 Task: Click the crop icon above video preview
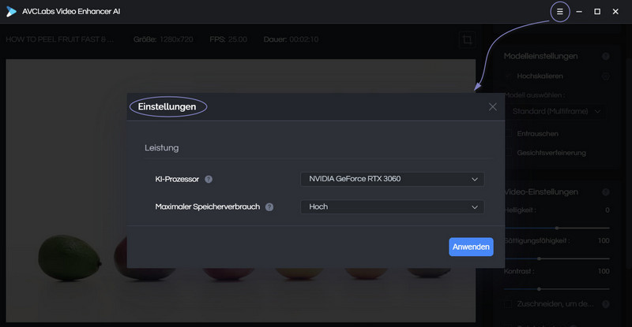[x=467, y=39]
